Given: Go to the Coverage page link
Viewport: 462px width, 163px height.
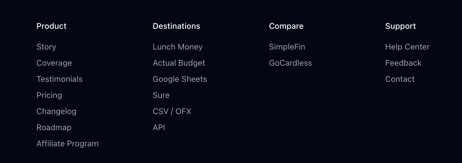Looking at the screenshot, I should pos(54,63).
